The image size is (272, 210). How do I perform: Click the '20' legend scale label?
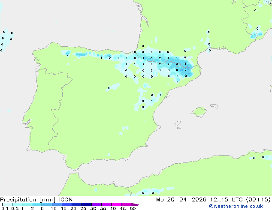coord(73,208)
